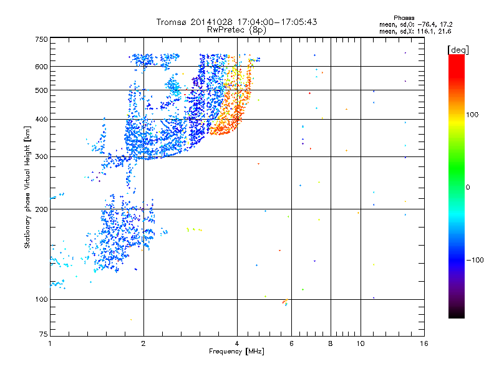Click the y-axis tick label '300'
This screenshot has height=374, width=499.
(42, 157)
